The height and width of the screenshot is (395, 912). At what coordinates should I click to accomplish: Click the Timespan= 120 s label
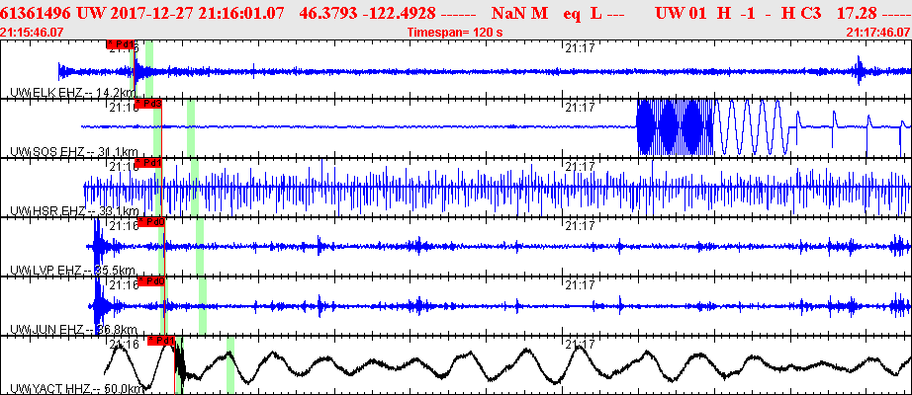click(x=455, y=33)
